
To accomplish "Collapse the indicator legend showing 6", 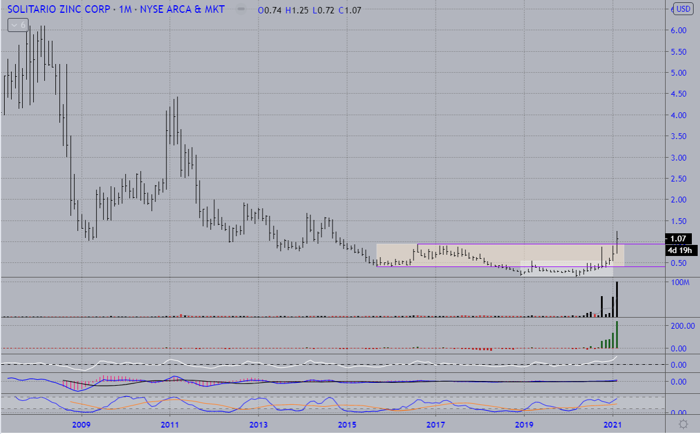I will click(17, 25).
